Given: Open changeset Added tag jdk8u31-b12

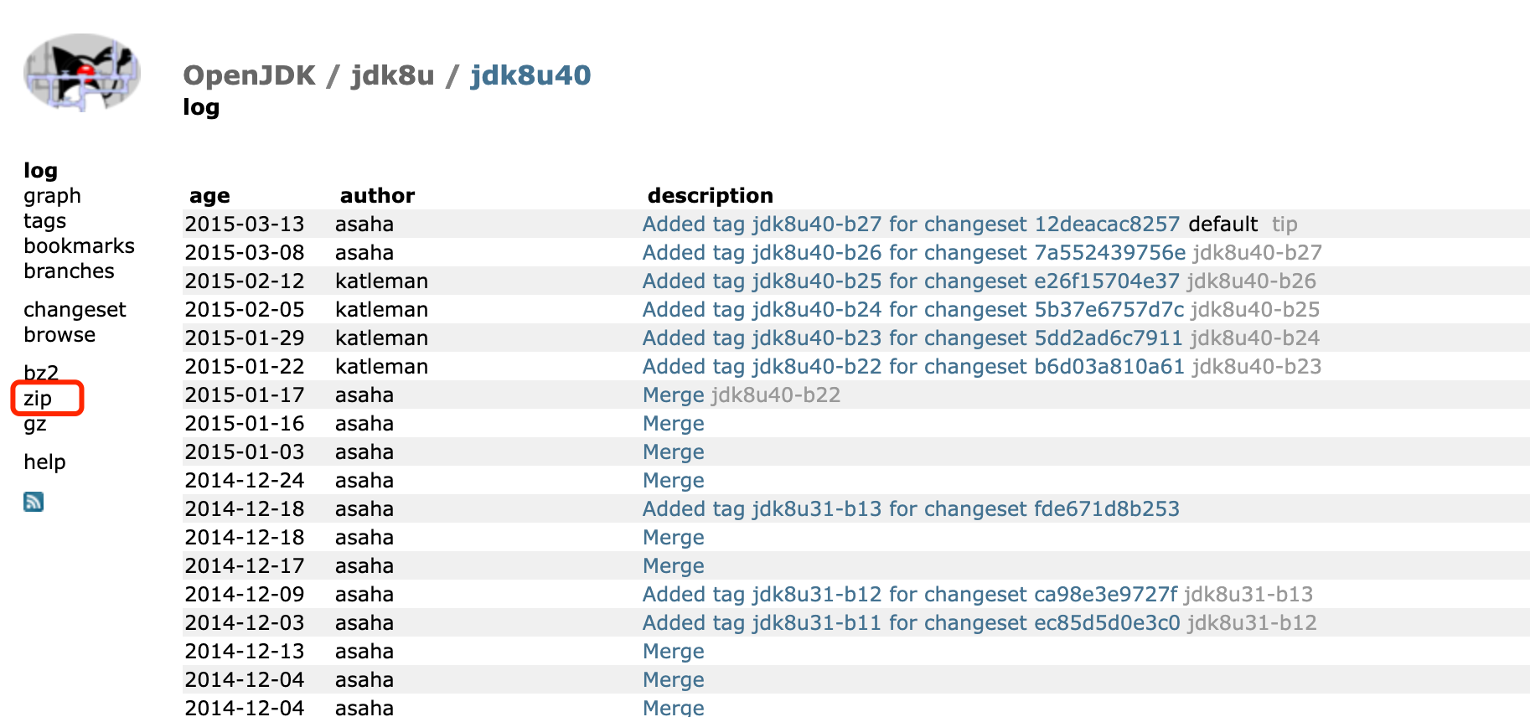Looking at the screenshot, I should 910,595.
